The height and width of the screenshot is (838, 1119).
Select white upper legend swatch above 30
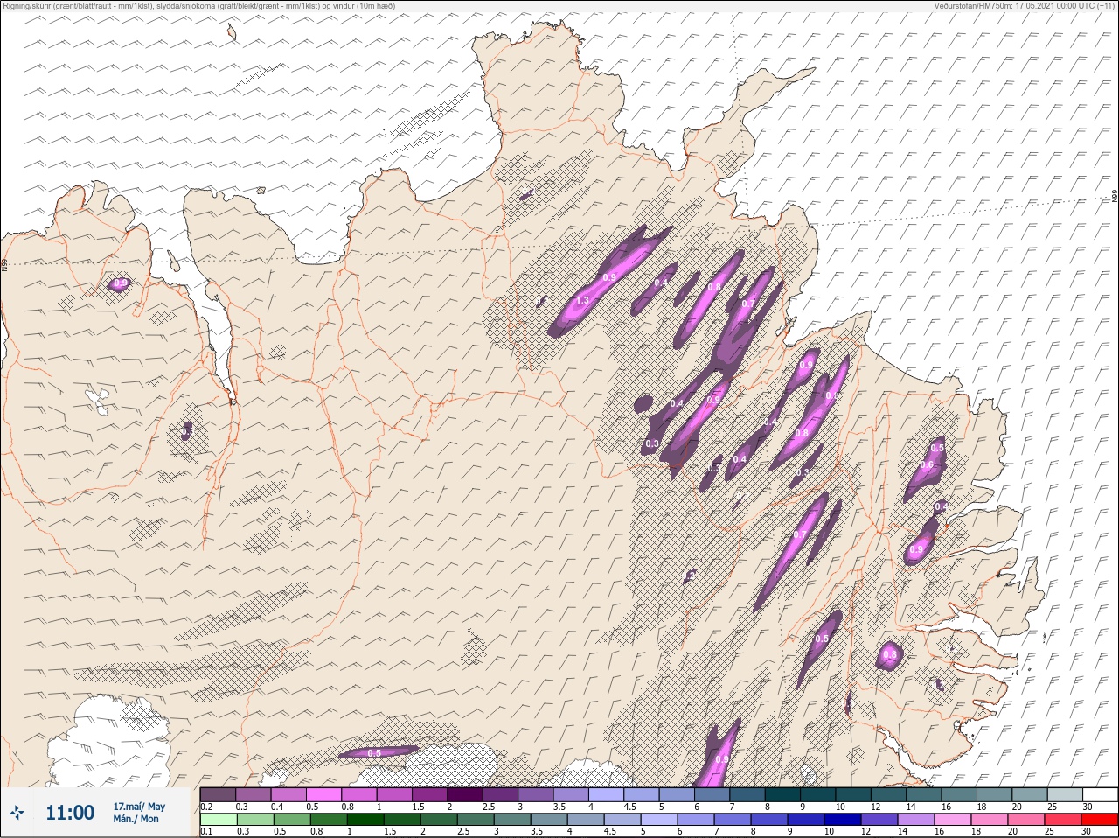coord(1100,794)
